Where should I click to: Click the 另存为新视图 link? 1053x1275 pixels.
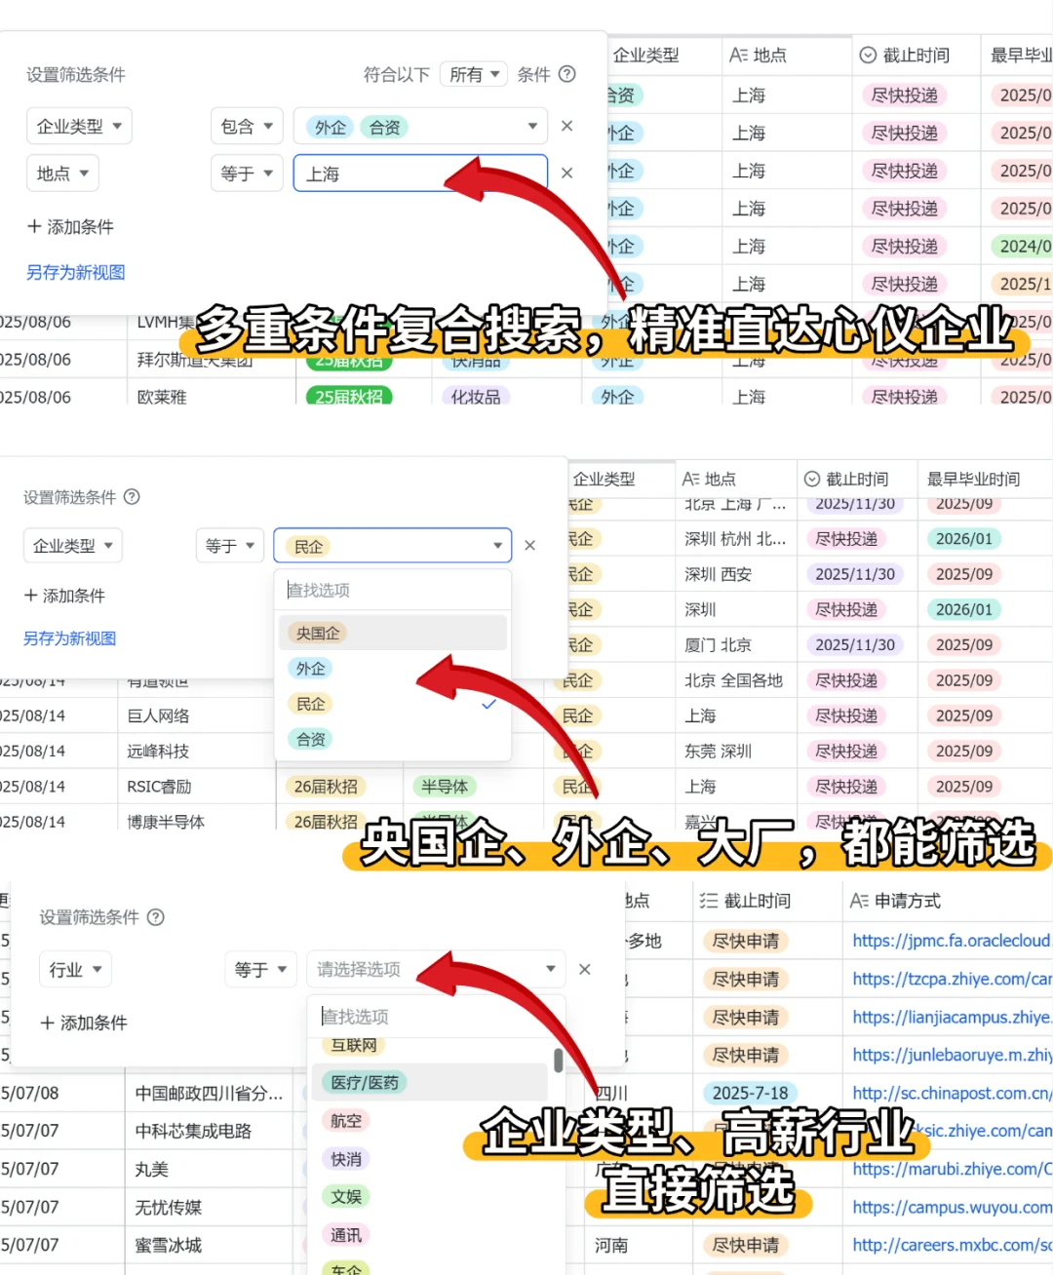coord(74,272)
